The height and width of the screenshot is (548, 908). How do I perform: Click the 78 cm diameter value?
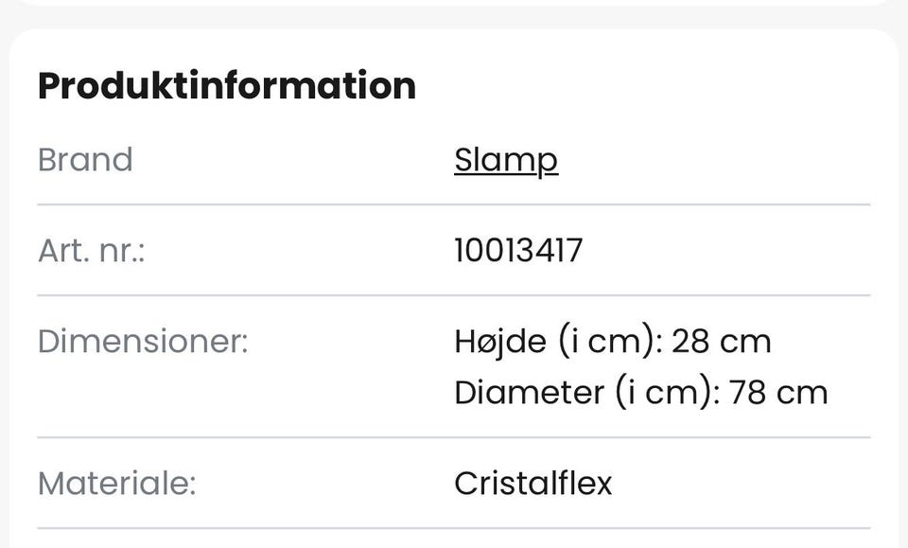[778, 392]
